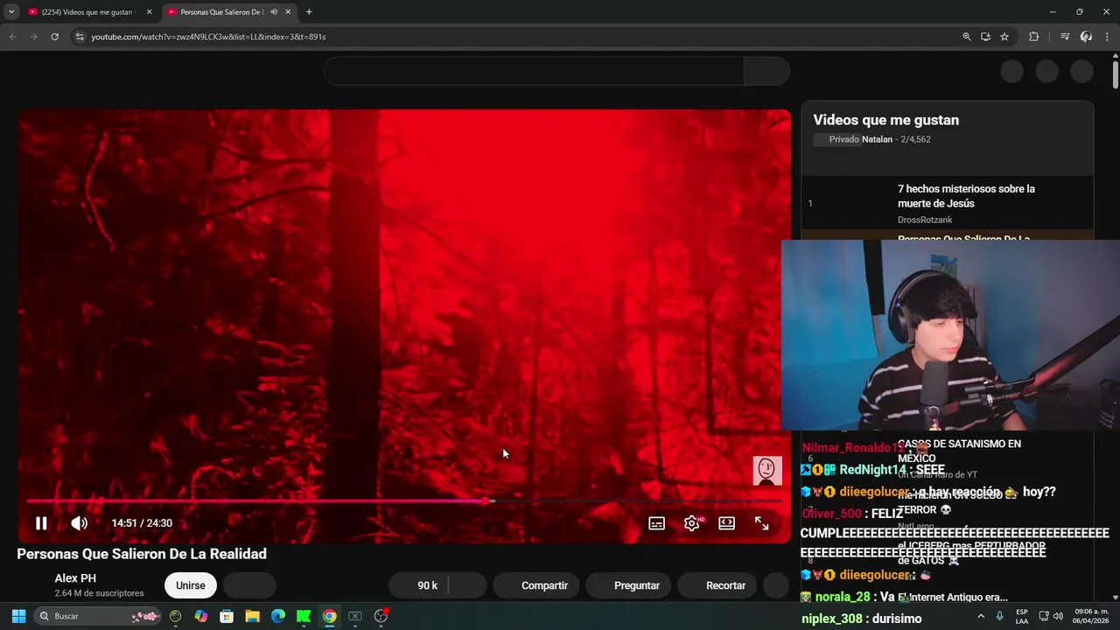Screen dimensions: 1120x630
Task: Change the ESP LAA keyboard language
Action: pos(1022,616)
